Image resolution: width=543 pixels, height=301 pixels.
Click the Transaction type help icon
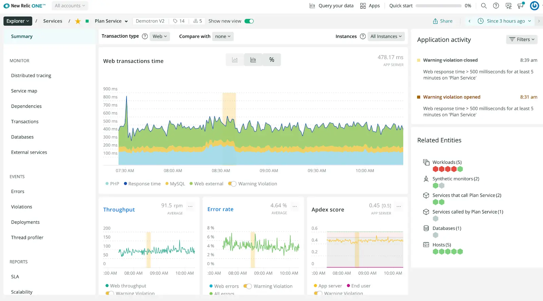[x=145, y=36]
